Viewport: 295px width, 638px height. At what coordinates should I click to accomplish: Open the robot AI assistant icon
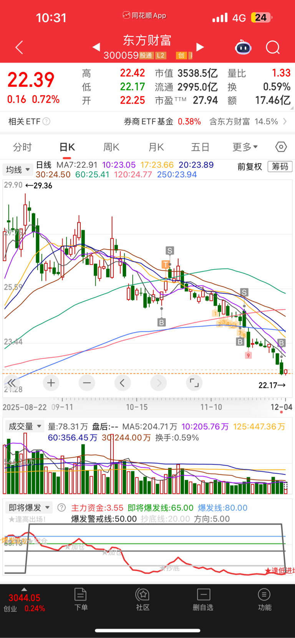click(x=243, y=47)
